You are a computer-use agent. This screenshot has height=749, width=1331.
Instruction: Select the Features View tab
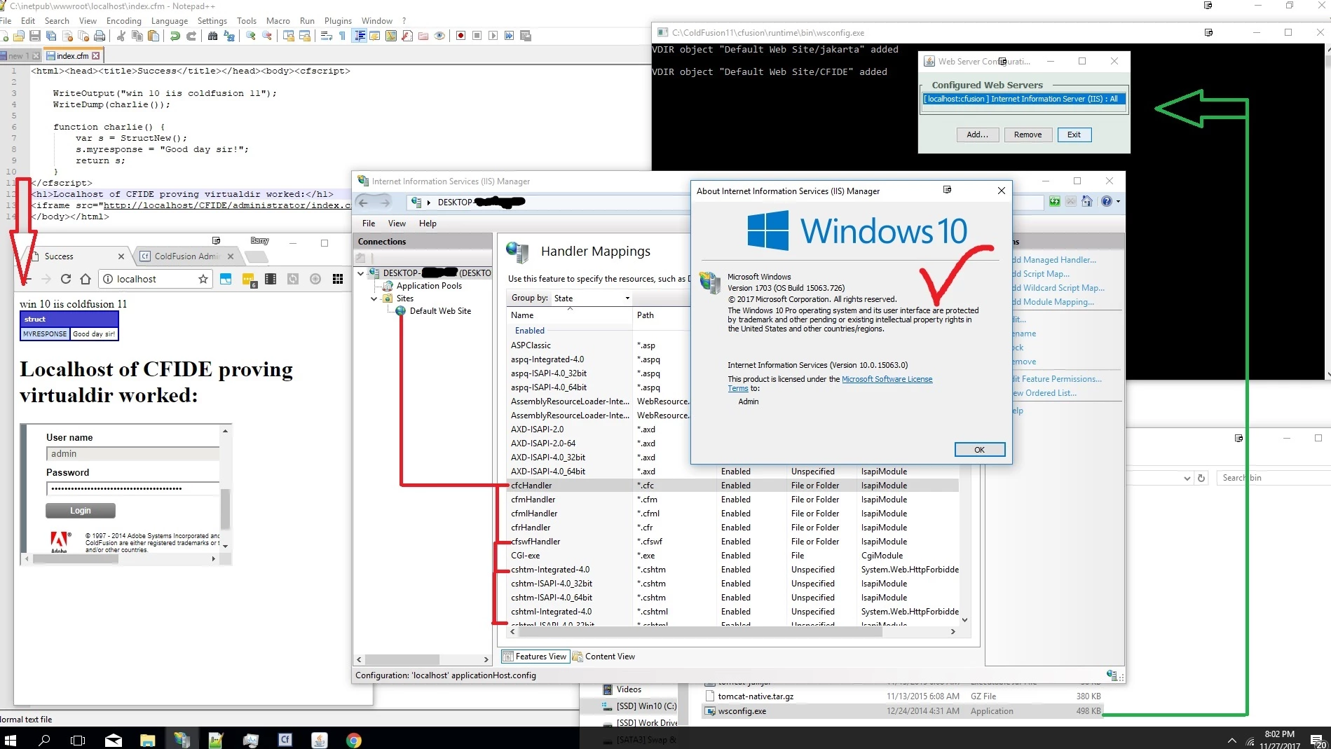[x=535, y=657]
